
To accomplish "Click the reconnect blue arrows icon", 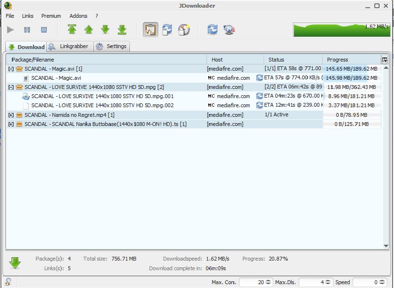I will pyautogui.click(x=212, y=29).
